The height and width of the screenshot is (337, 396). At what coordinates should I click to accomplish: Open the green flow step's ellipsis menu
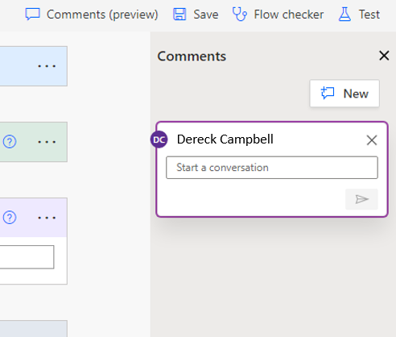pos(47,142)
